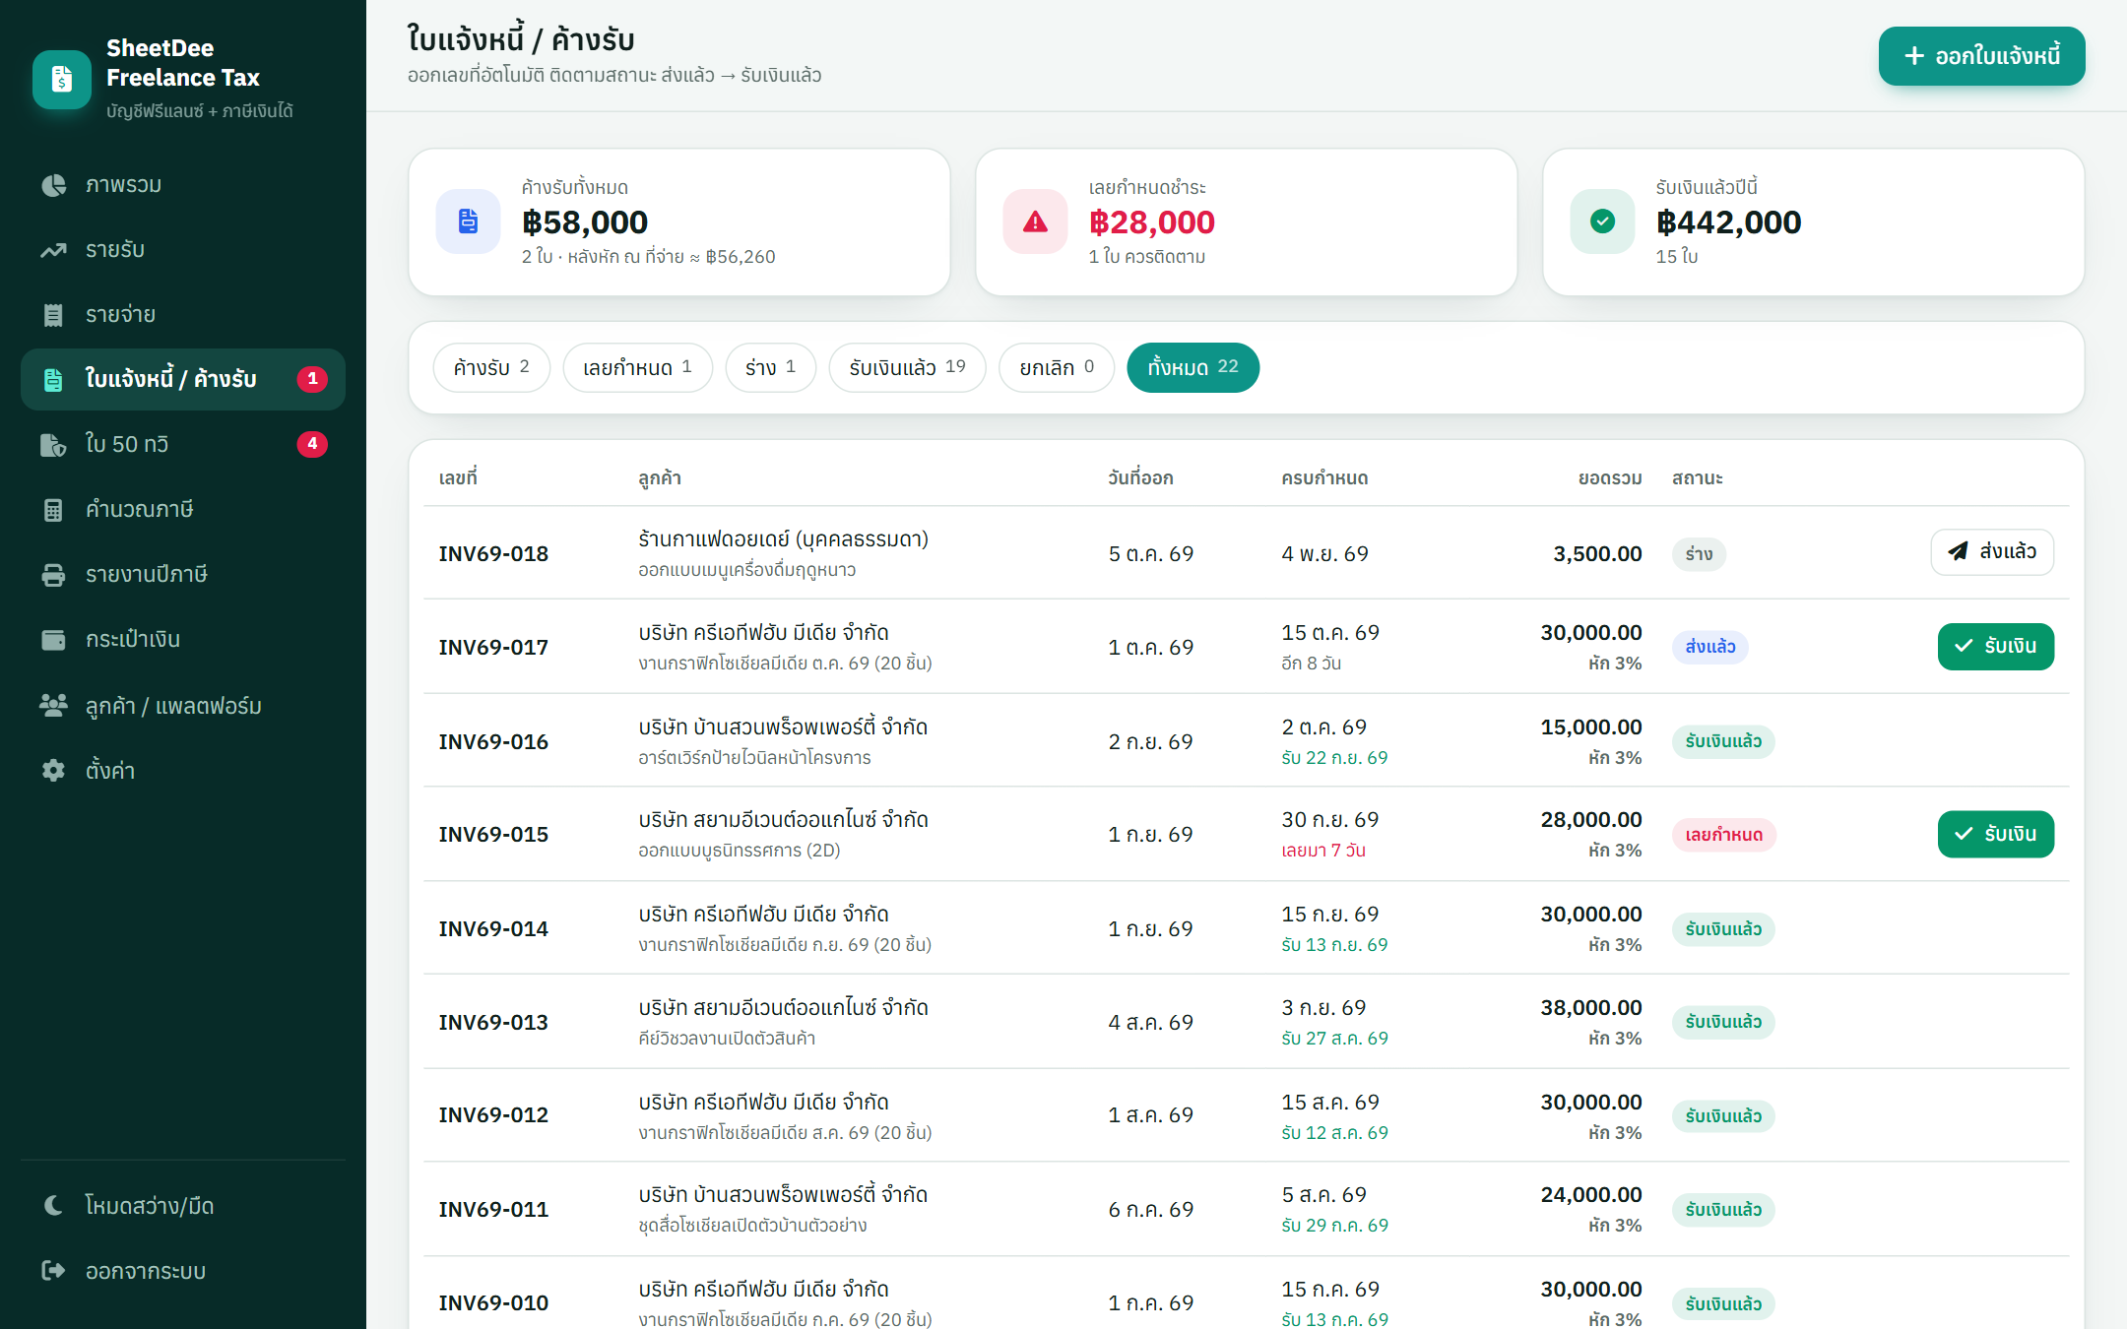
Task: Click the คำนวณภาษี calculator icon
Action: tap(53, 510)
